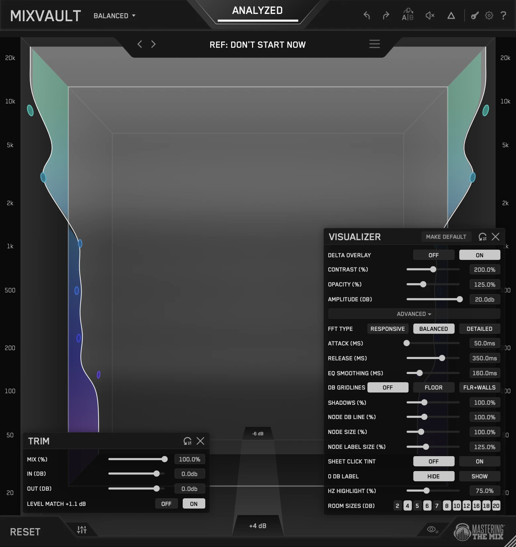Screen dimensions: 516x547
Task: Select the purple 100 Hz node
Action: coord(98,375)
